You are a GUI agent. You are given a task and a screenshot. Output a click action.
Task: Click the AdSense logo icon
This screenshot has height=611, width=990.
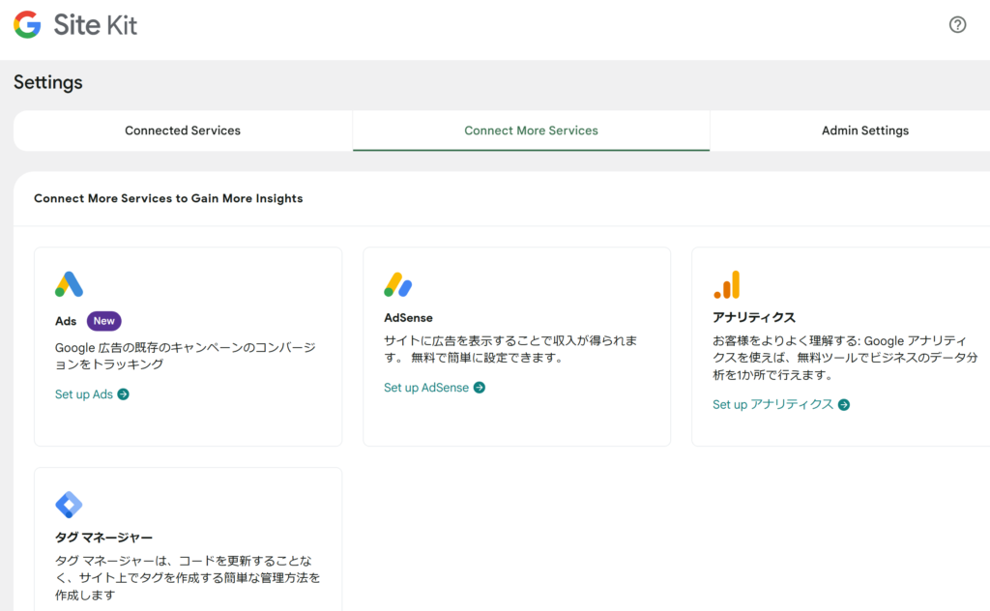(397, 284)
